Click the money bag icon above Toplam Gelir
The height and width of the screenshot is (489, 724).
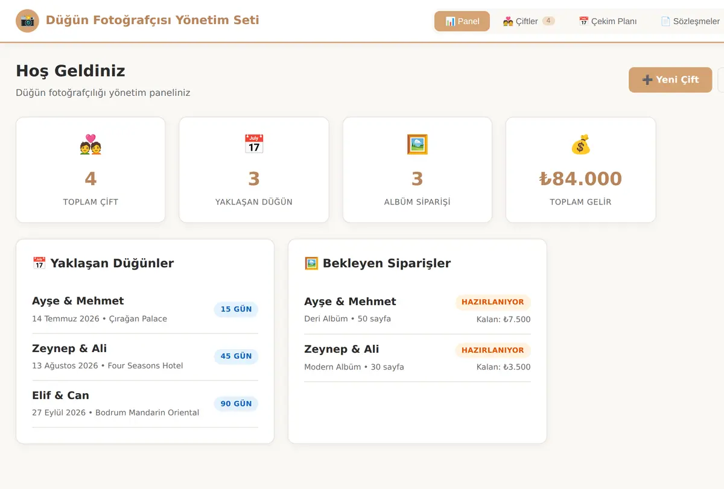[580, 145]
